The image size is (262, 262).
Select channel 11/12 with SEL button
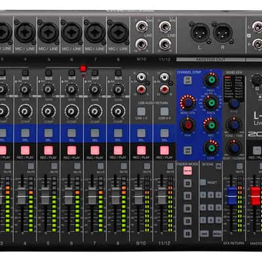(x=164, y=133)
